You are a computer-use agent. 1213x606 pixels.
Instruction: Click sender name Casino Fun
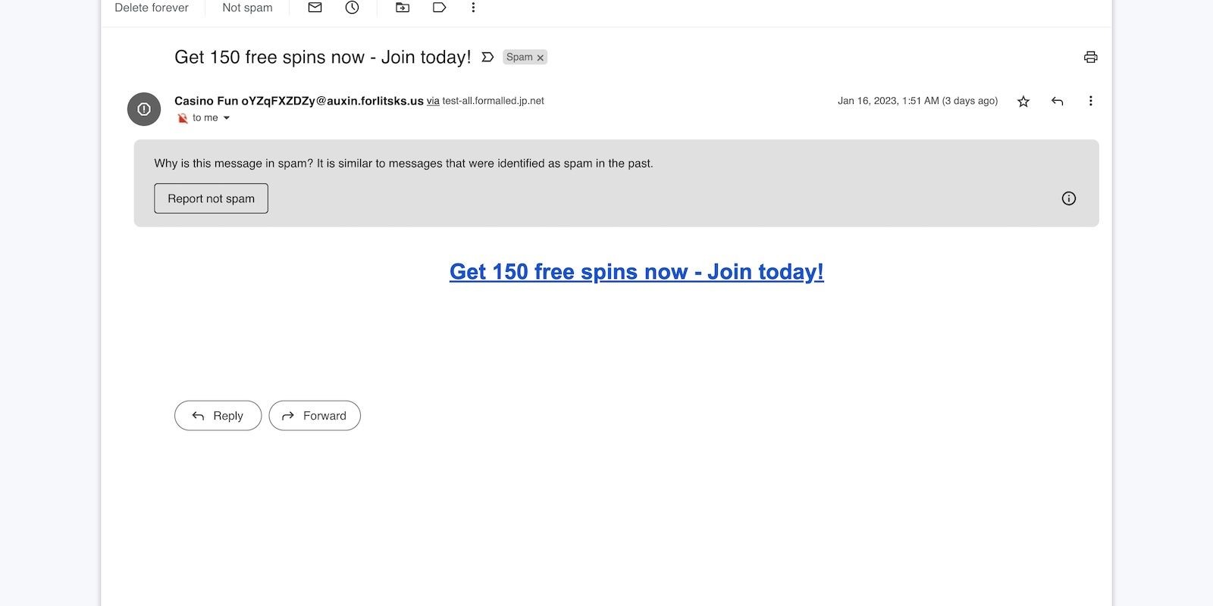pos(206,101)
